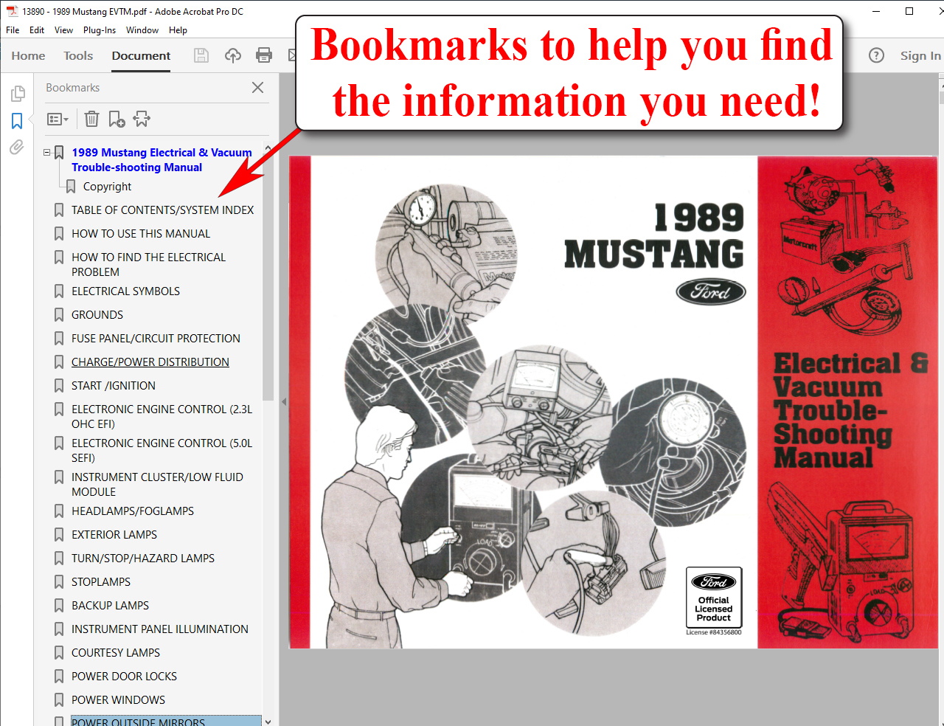This screenshot has width=944, height=726.
Task: Click the Copyright bookmark ribbon icon
Action: click(x=71, y=187)
